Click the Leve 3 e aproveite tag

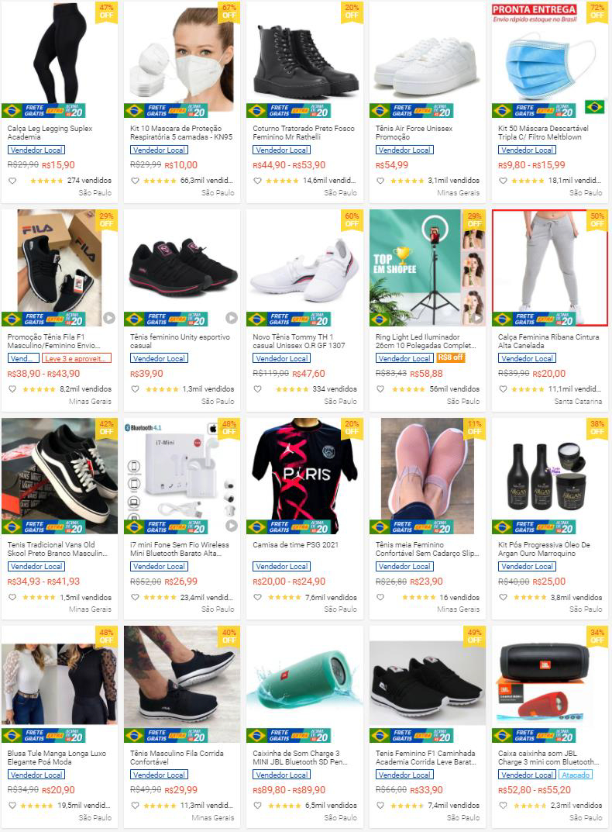click(77, 359)
